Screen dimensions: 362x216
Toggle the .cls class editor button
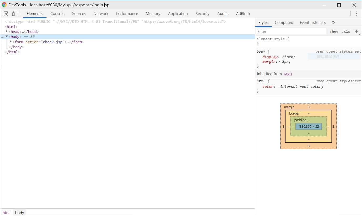tap(346, 31)
